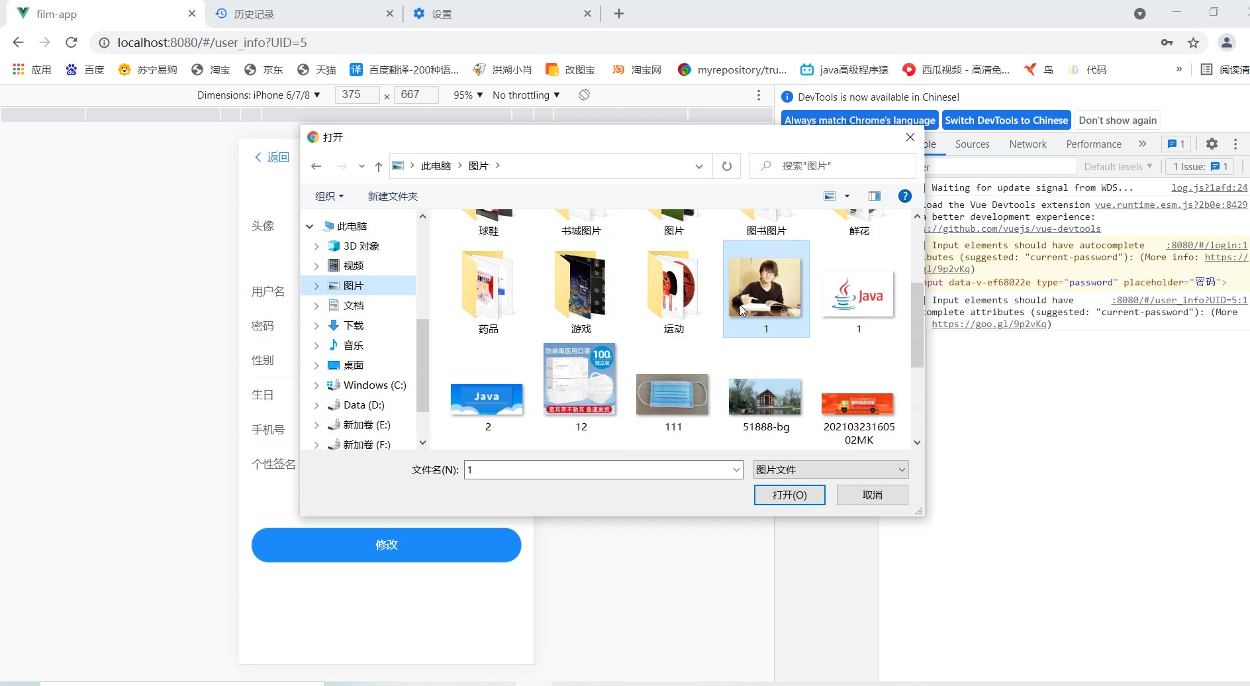Open the 组织 menu
The height and width of the screenshot is (686, 1250).
coord(329,196)
